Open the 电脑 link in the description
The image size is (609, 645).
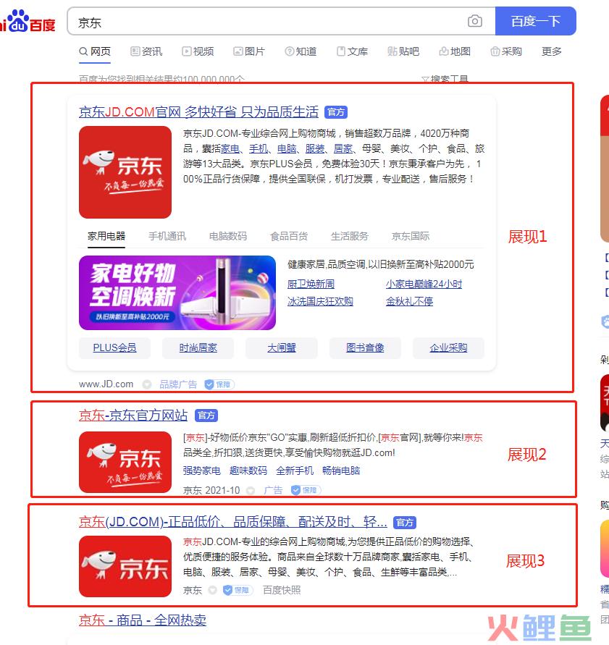click(287, 148)
